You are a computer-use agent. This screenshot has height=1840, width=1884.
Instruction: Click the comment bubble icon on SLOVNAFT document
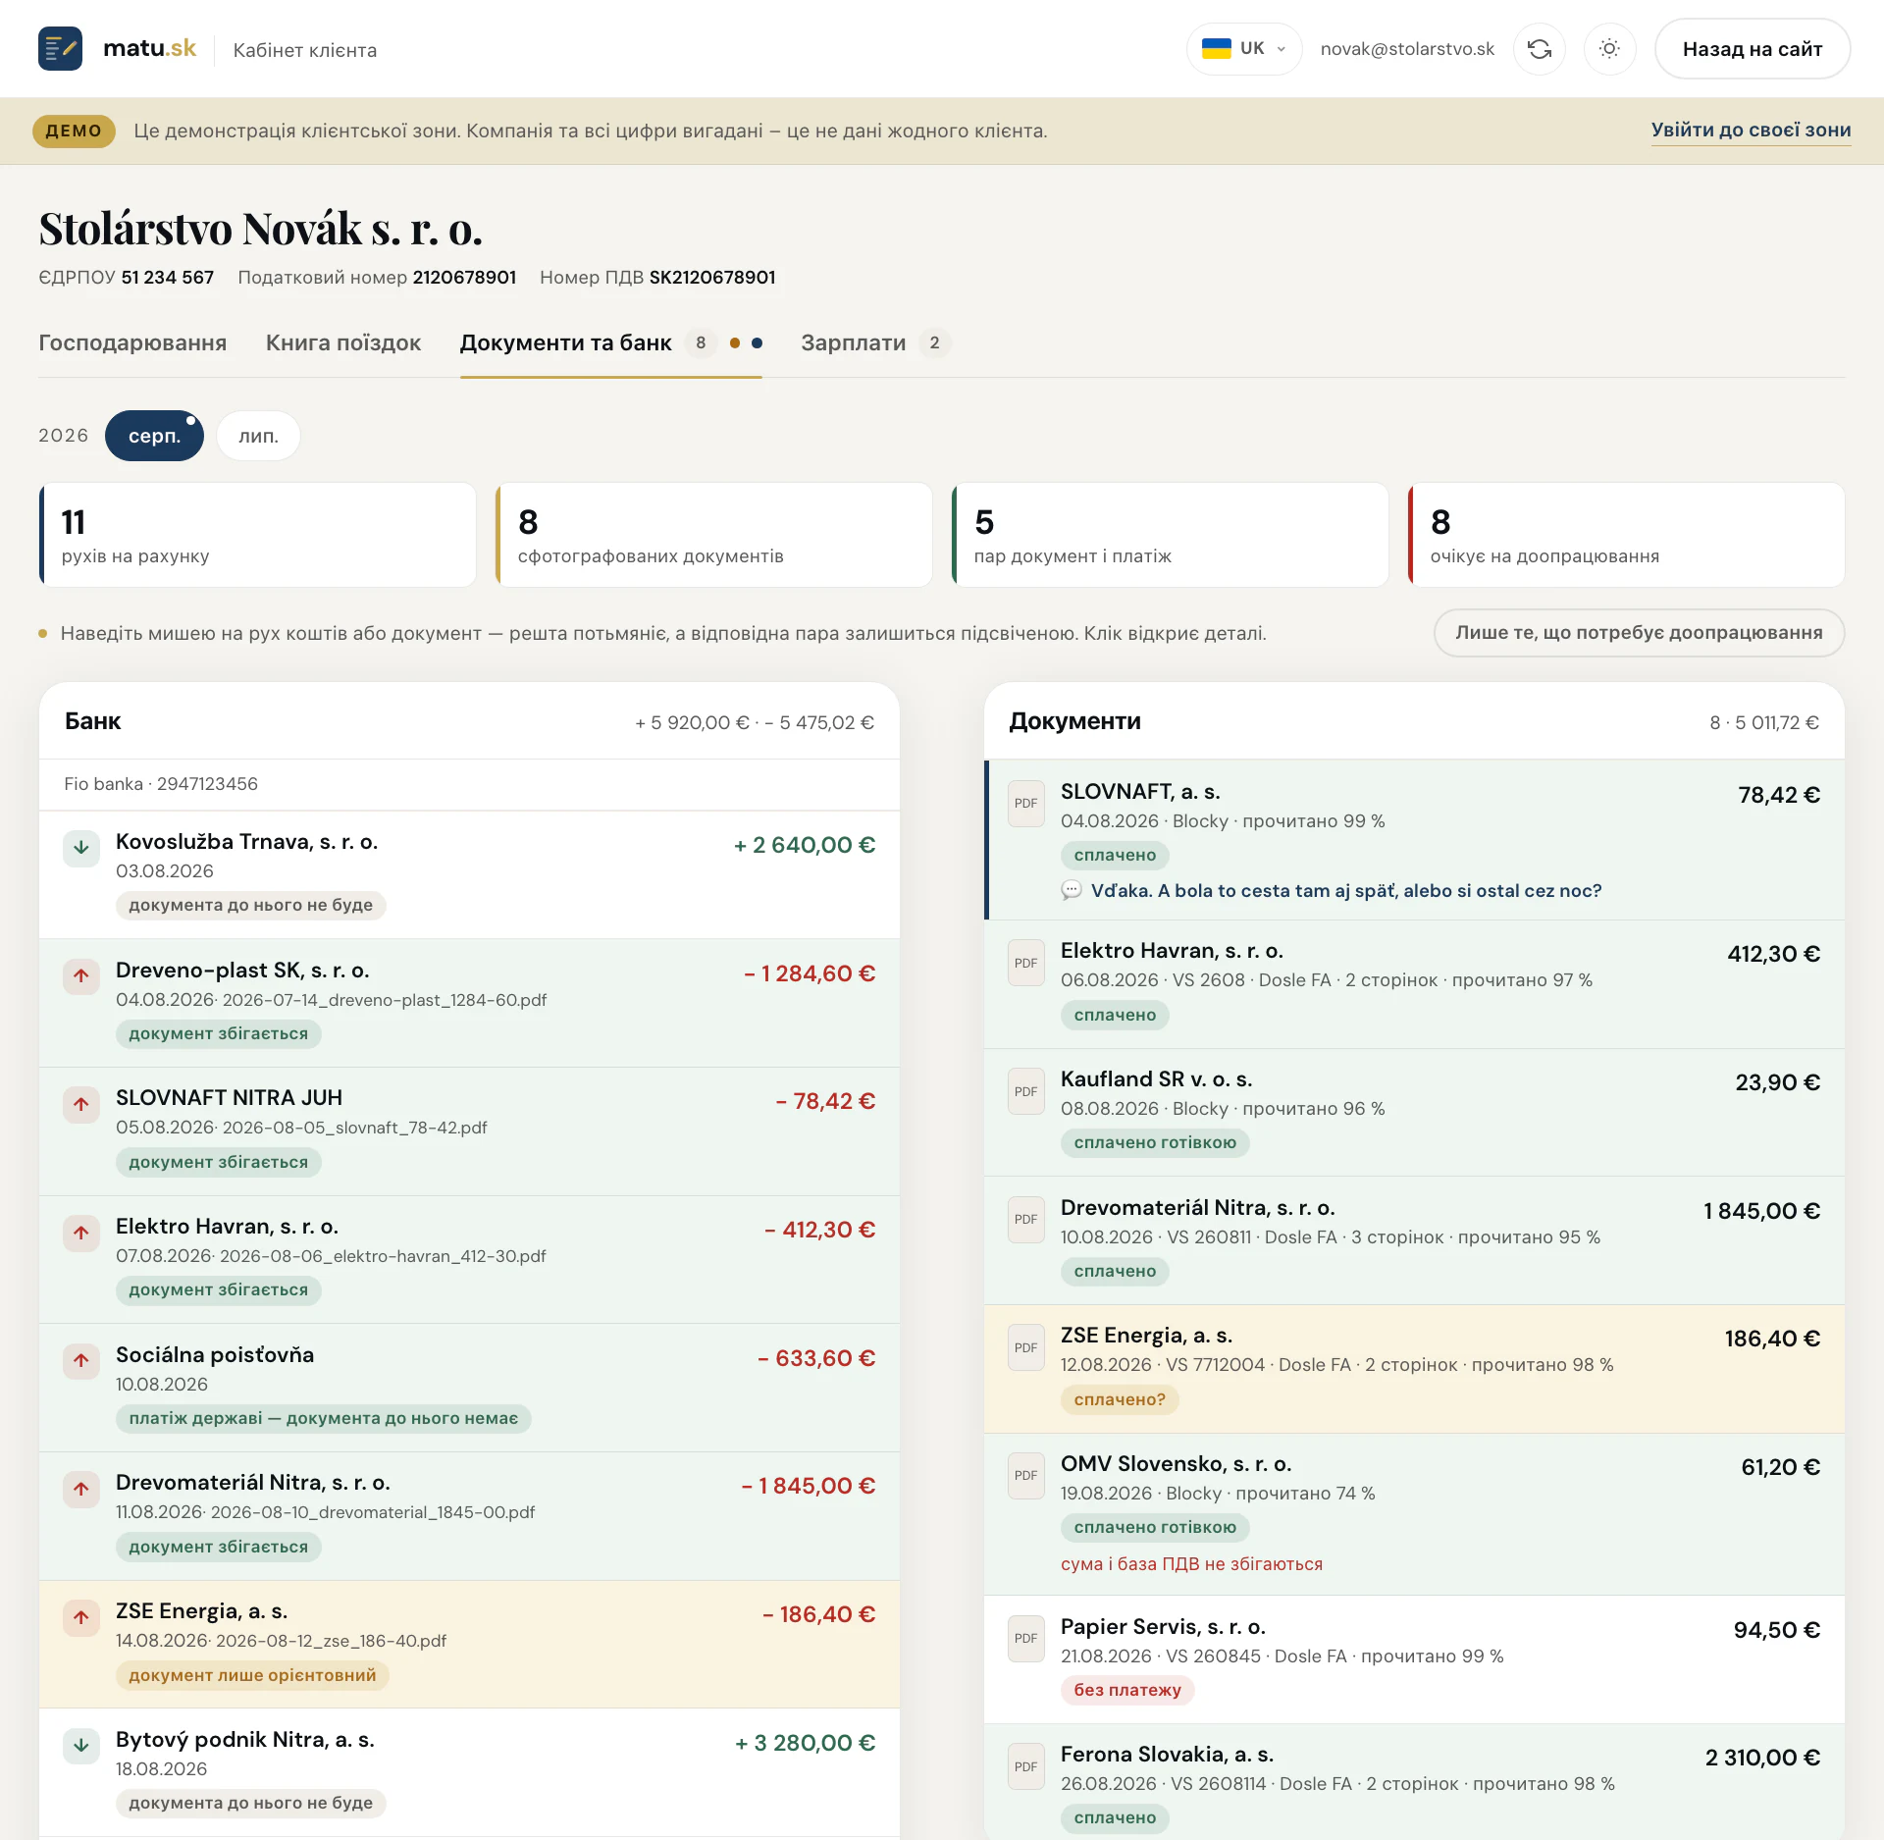tap(1072, 890)
